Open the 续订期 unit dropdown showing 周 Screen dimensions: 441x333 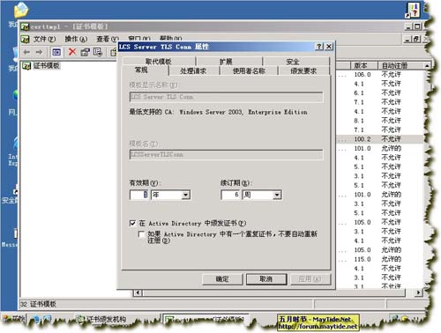coord(277,195)
